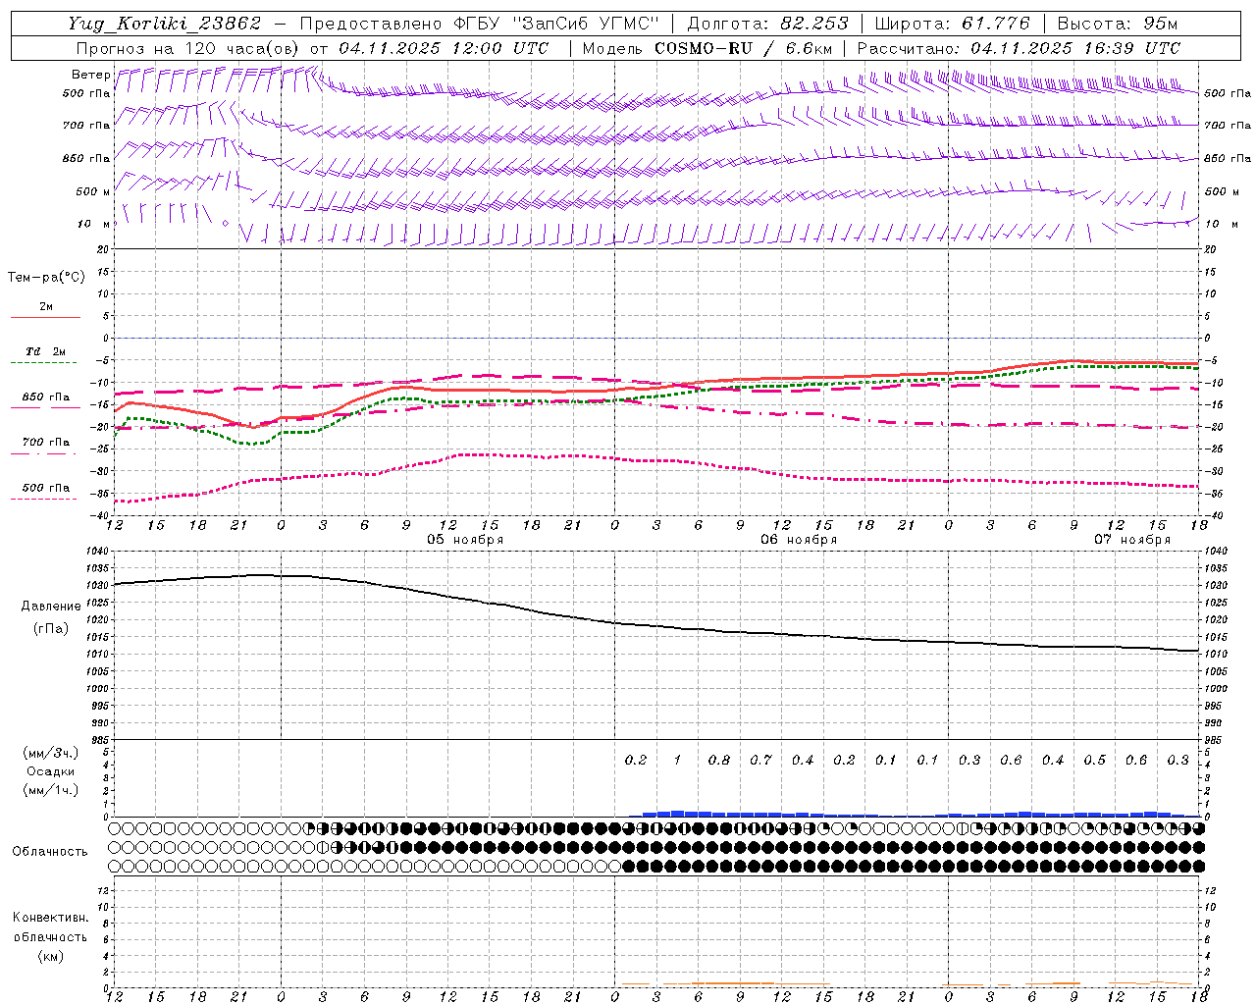
Task: Click the date label 07 ноября
Action: (x=1132, y=540)
